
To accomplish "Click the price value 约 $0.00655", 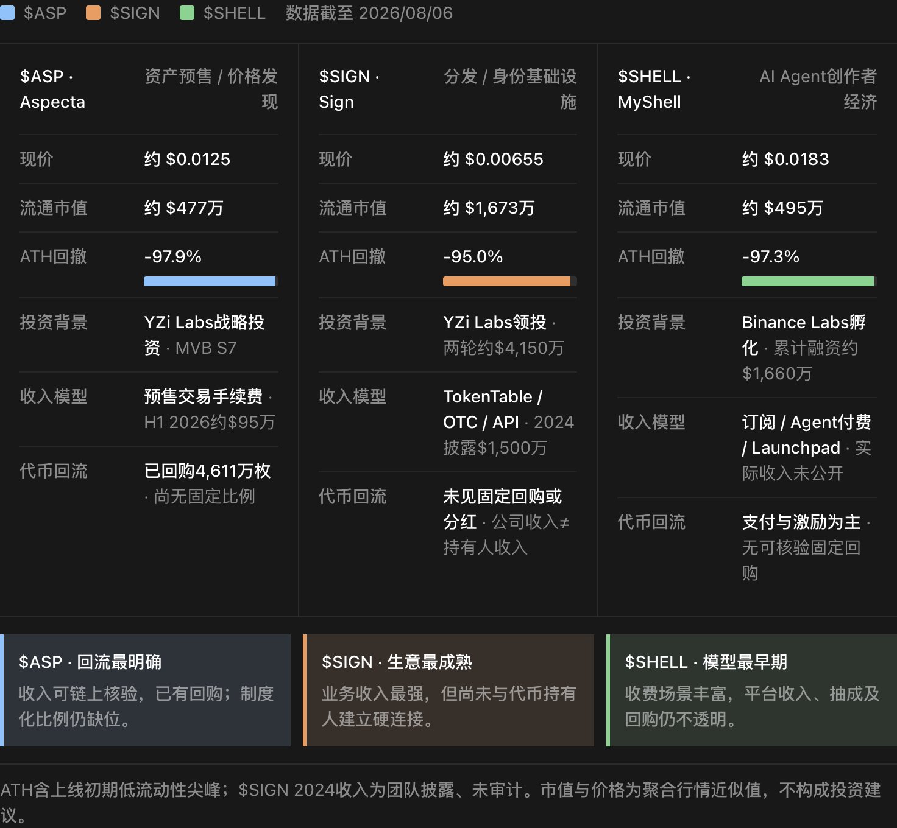I will pos(493,159).
